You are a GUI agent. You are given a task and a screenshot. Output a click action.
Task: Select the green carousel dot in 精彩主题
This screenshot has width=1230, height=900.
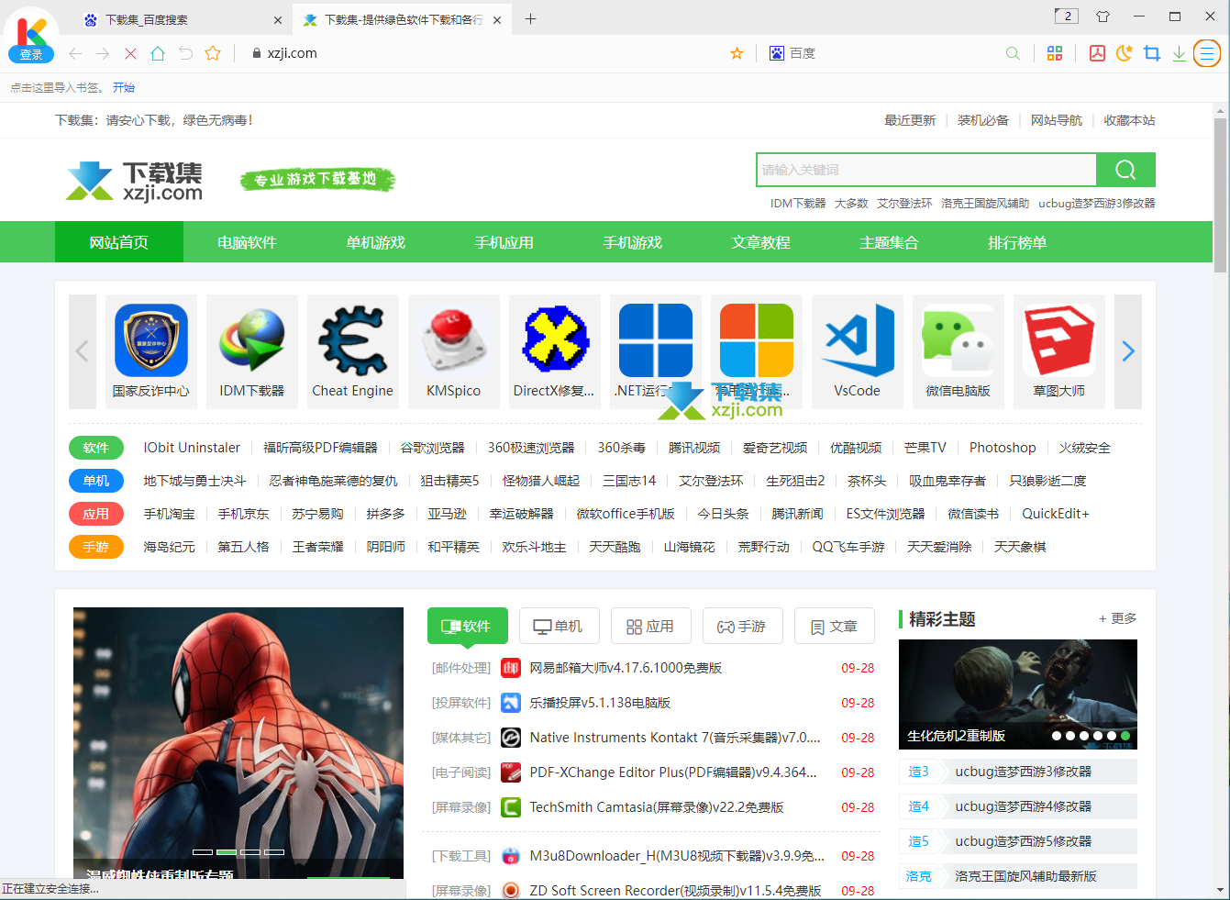[x=1125, y=736]
